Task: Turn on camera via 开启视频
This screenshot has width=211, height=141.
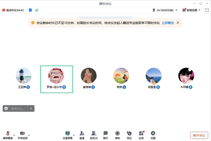Action: (22, 134)
